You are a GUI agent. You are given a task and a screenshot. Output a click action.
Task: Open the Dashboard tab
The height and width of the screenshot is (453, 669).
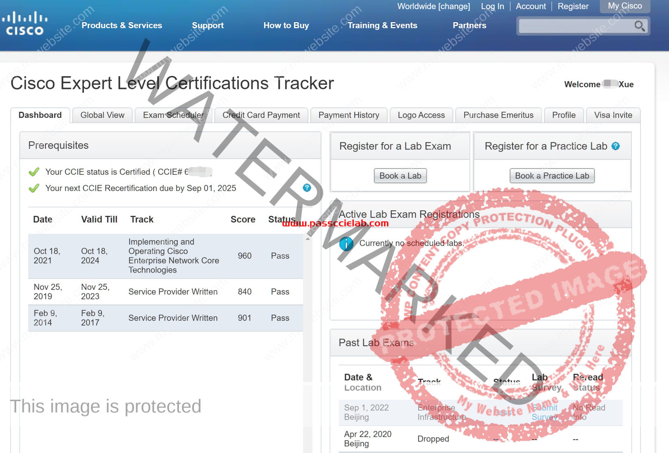(40, 115)
